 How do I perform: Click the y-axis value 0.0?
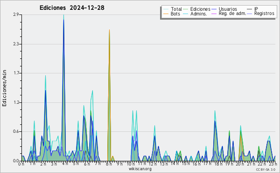click(x=16, y=161)
